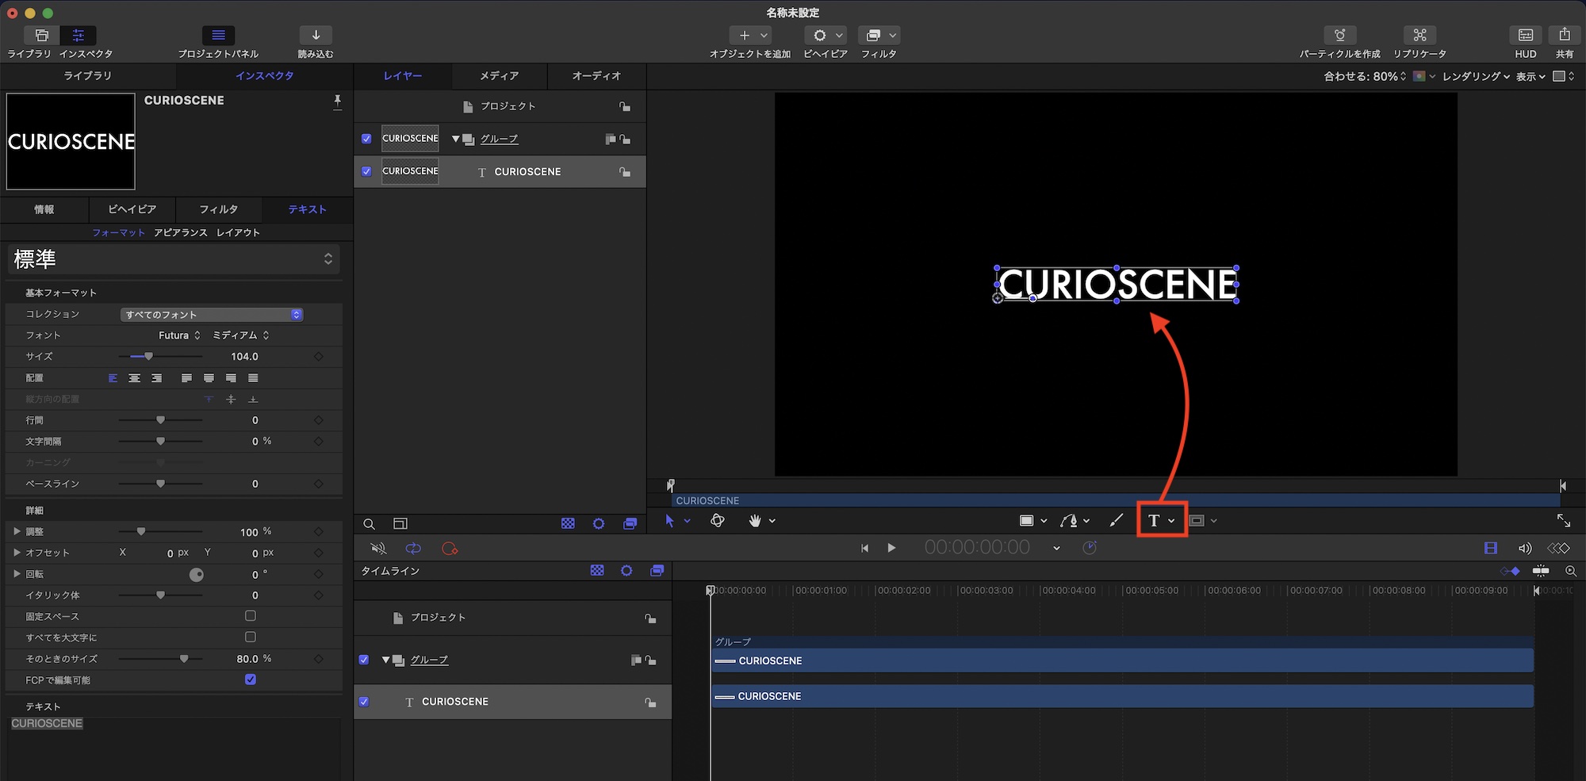
Task: Enable the すべてを大文字に checkbox
Action: 251,637
